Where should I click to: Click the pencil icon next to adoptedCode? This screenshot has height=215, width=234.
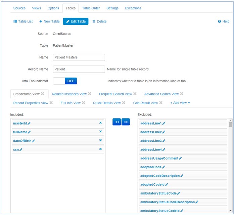(x=163, y=167)
